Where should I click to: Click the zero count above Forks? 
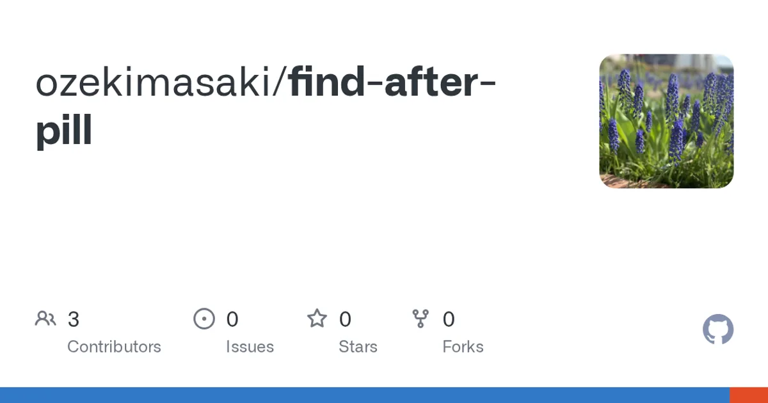click(x=449, y=319)
